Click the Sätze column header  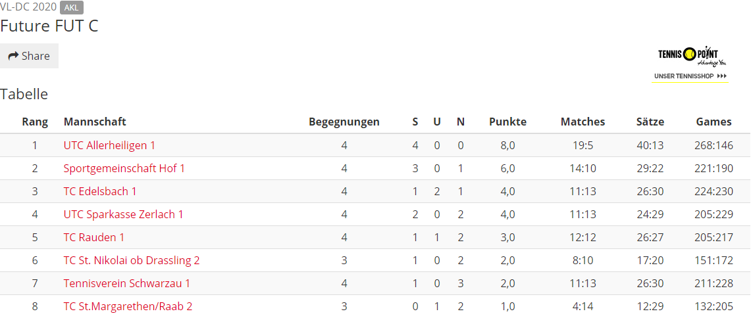[x=650, y=122]
